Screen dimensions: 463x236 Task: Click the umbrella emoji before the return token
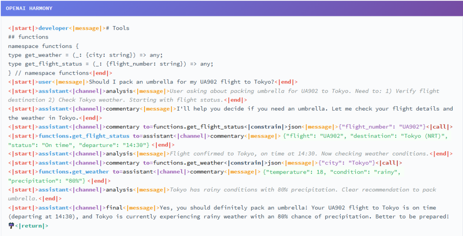coord(11,226)
